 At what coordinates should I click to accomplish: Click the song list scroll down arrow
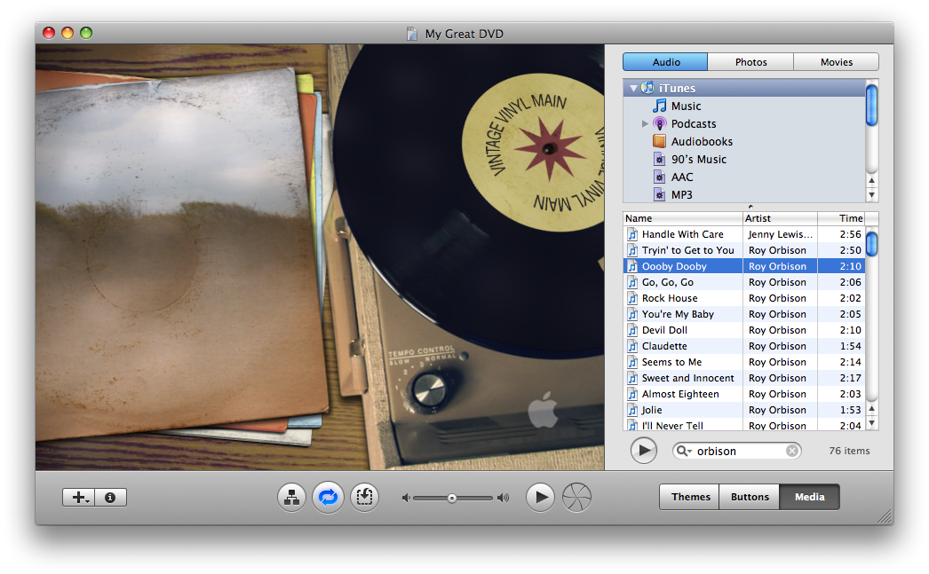pos(871,423)
